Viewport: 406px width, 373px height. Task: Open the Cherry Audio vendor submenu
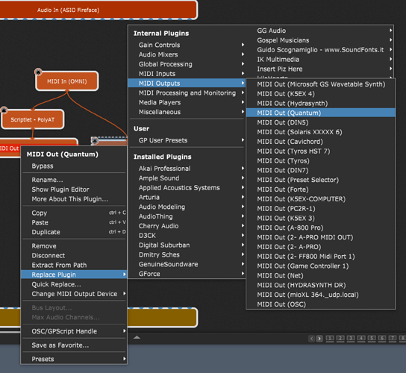click(187, 226)
